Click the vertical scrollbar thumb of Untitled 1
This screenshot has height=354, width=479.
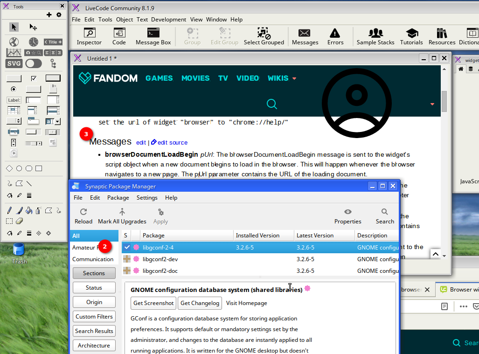pos(444,101)
